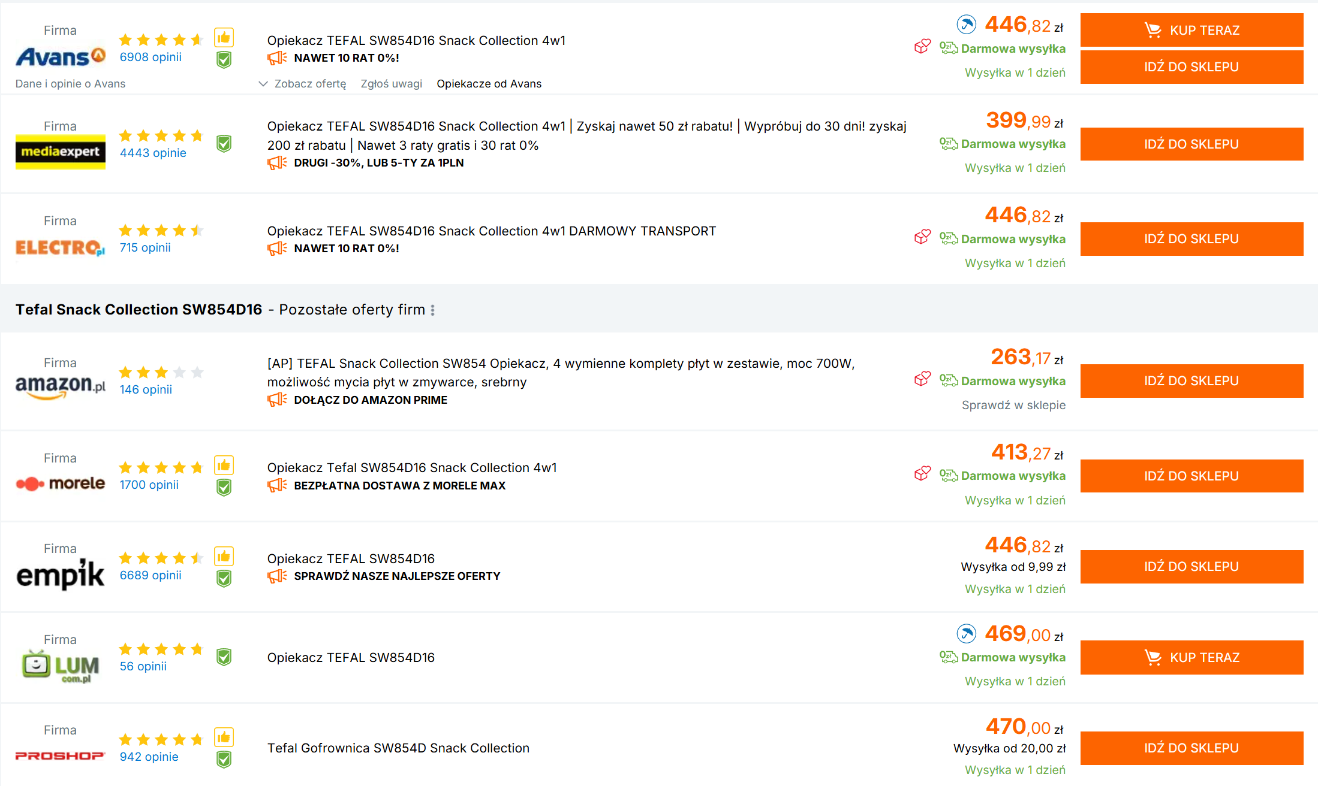Click the thumbs-up badge for PROSHOP
1318x786 pixels.
point(224,737)
